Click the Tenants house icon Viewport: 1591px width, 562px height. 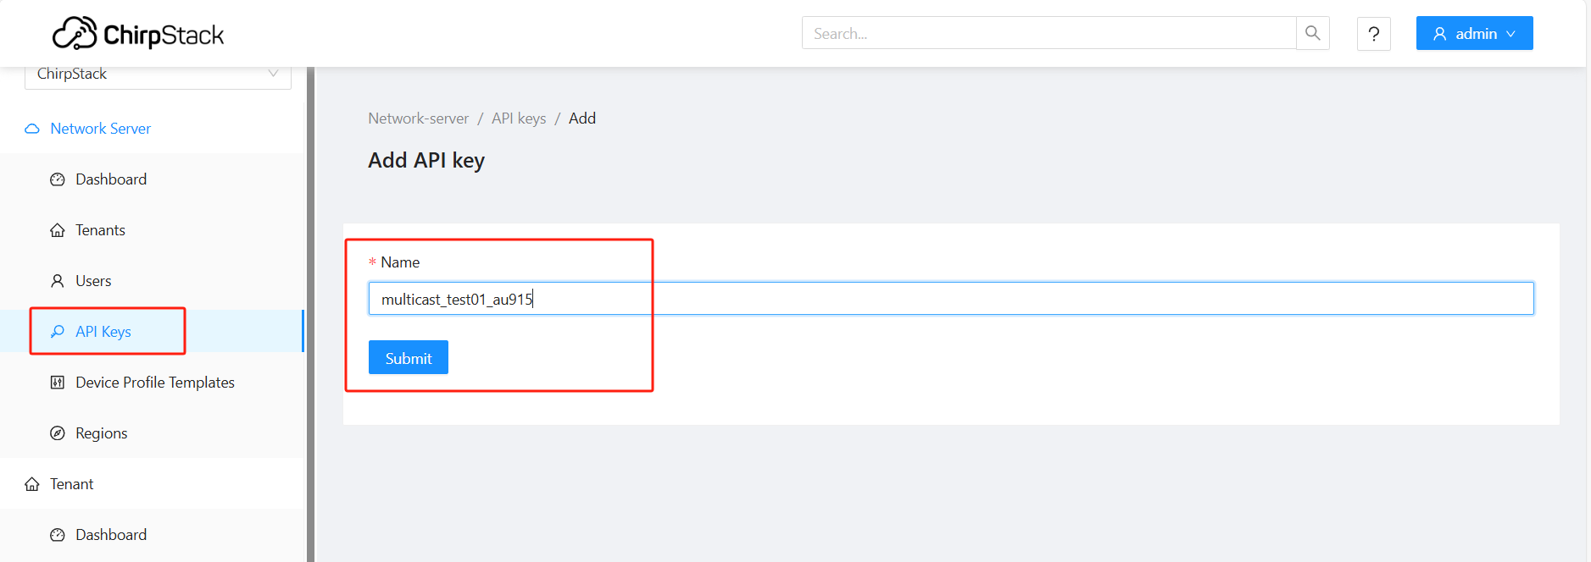[58, 230]
